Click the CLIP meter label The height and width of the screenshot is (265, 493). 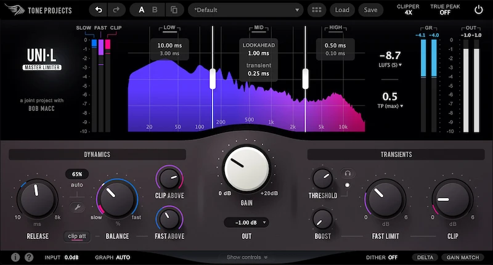point(116,28)
